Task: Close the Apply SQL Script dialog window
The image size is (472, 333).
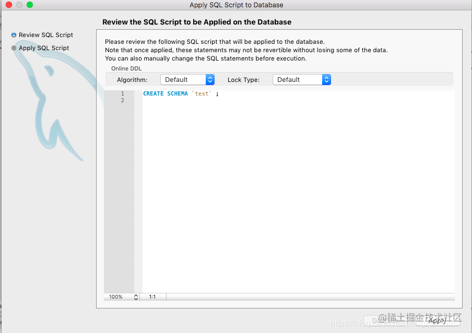Action: (x=9, y=5)
